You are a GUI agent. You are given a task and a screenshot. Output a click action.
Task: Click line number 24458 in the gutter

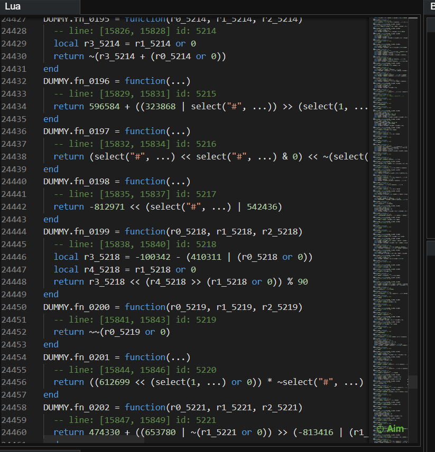coord(14,408)
